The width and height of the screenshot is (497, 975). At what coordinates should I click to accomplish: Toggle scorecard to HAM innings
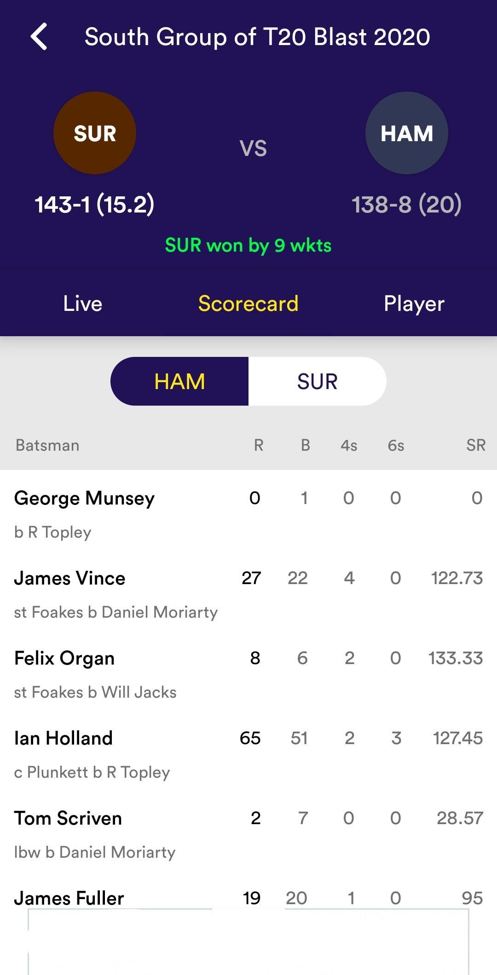pos(179,381)
